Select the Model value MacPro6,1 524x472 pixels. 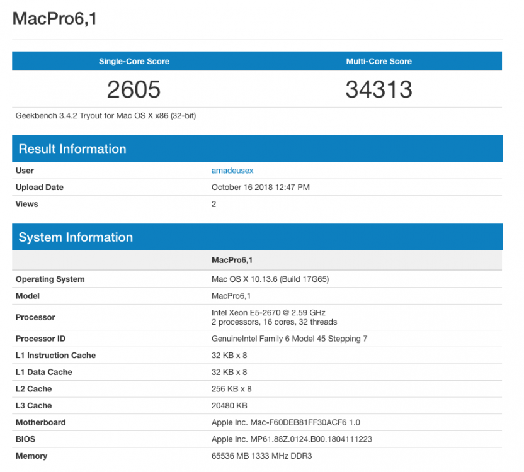(231, 296)
